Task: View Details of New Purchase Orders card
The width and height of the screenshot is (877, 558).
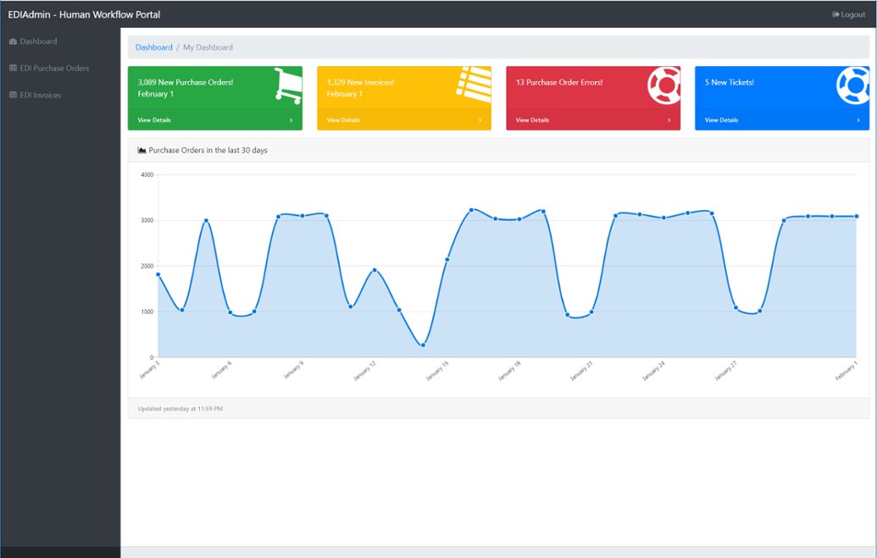Action: pos(154,120)
